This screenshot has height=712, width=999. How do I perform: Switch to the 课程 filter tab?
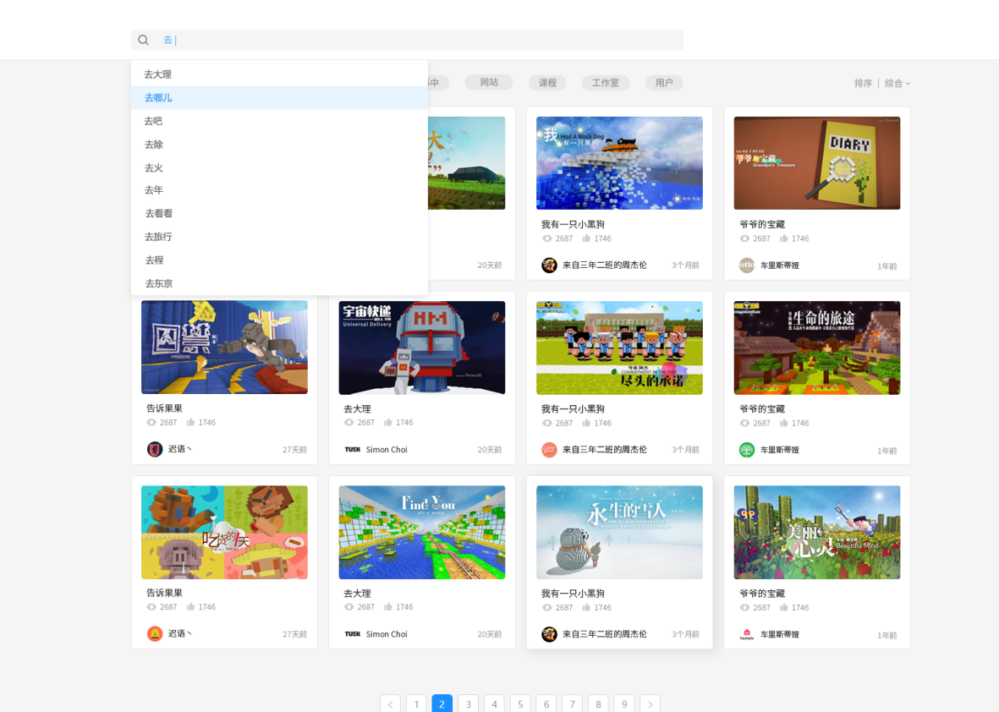pyautogui.click(x=547, y=83)
